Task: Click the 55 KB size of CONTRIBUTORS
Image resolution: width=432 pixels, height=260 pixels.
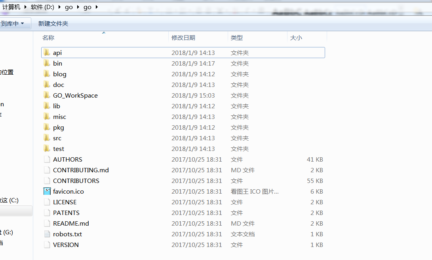Action: [315, 181]
